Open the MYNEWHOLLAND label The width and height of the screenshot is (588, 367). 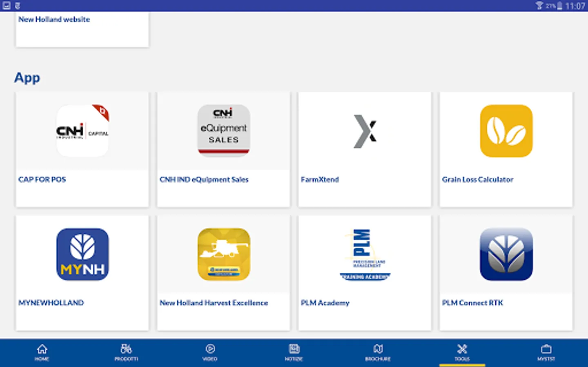tap(51, 303)
